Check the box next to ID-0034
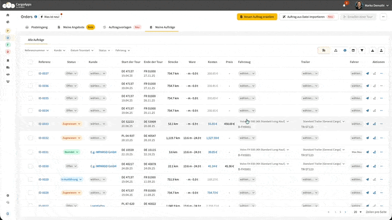 30,110
